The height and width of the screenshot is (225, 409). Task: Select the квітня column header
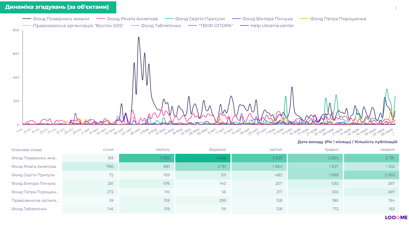[276, 149]
